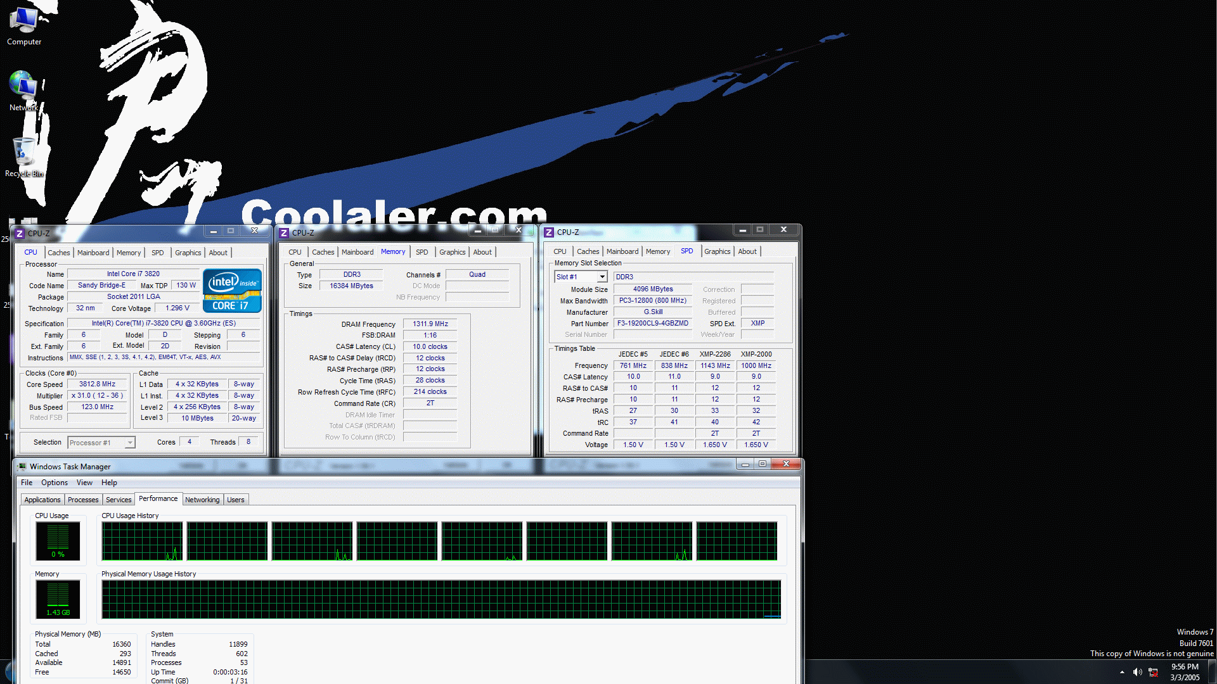The width and height of the screenshot is (1217, 684).
Task: Open Memory tab in right CPU-Z window
Action: [x=658, y=251]
